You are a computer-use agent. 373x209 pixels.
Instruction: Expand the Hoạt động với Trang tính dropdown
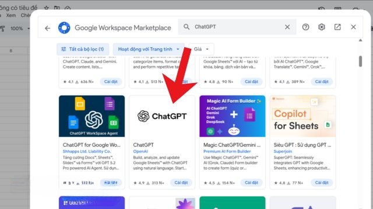(x=149, y=49)
